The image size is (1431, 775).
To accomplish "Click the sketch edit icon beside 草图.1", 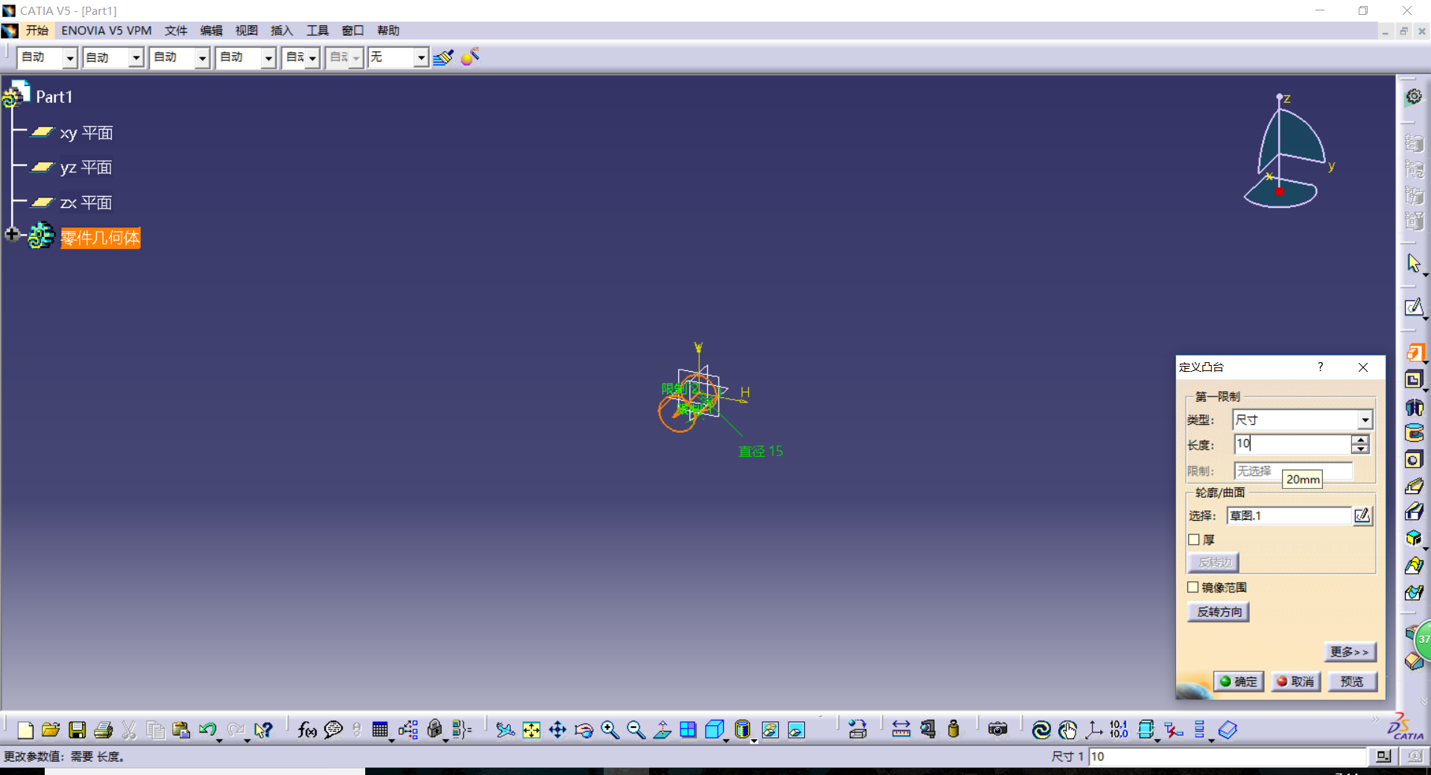I will tap(1362, 516).
